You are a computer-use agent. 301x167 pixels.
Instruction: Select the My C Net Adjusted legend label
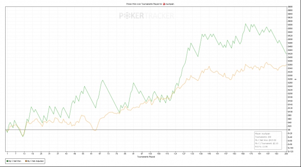tap(35, 161)
